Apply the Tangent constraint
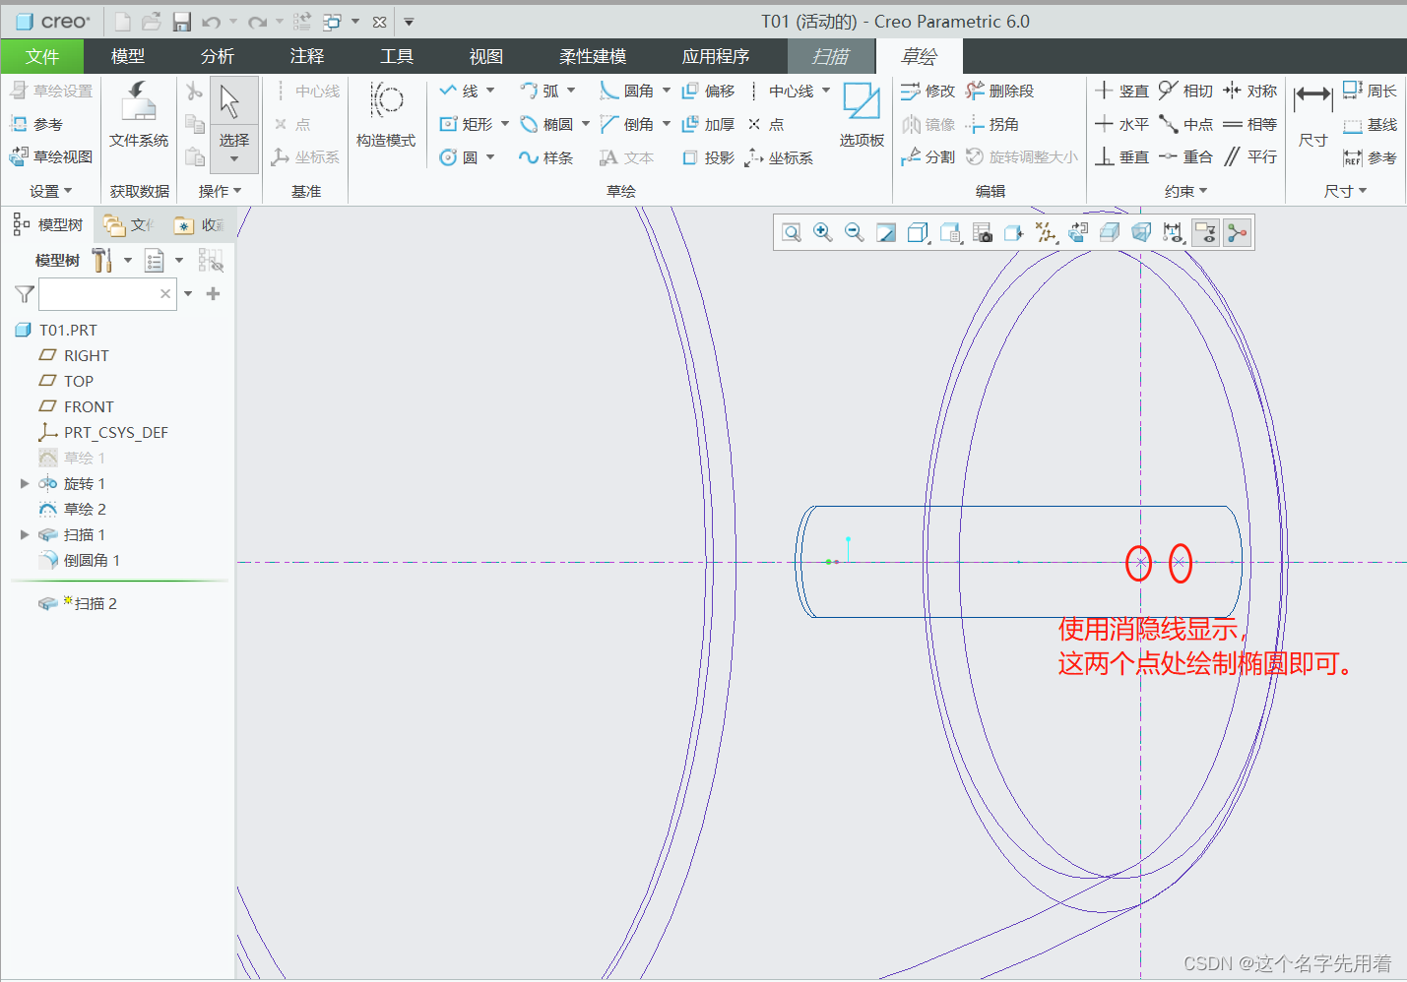This screenshot has width=1407, height=982. coord(1185,91)
